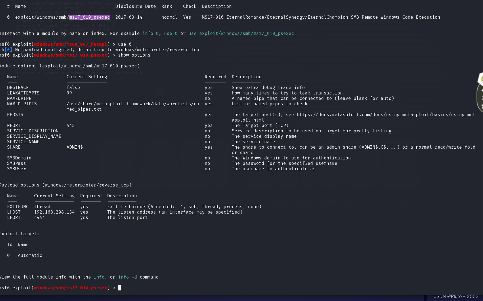Screen dimensions: 483x301
Task: Select the 2017-03-14 disclosure date value
Action: tap(129, 17)
